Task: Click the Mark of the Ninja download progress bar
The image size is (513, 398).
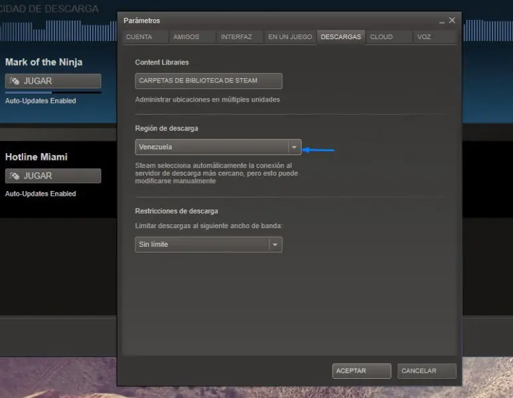Action: (x=53, y=93)
